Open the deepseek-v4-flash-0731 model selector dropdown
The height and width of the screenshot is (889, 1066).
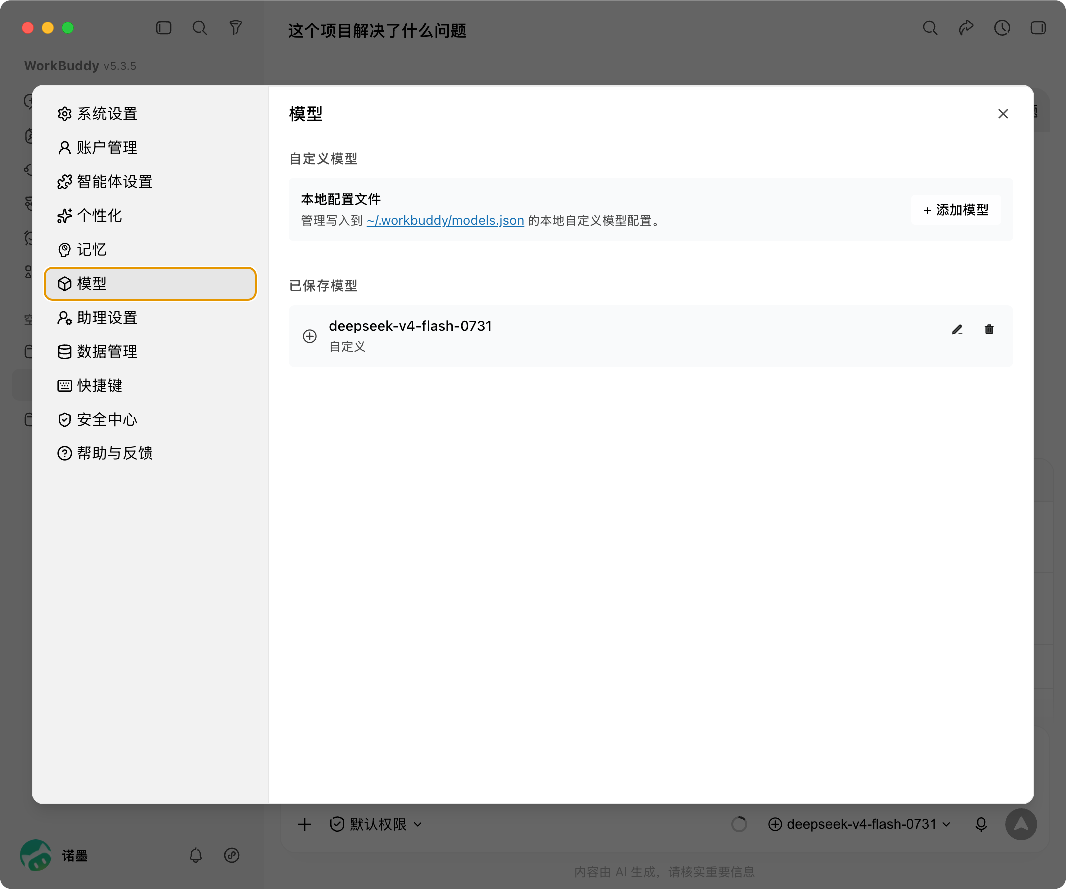point(859,824)
